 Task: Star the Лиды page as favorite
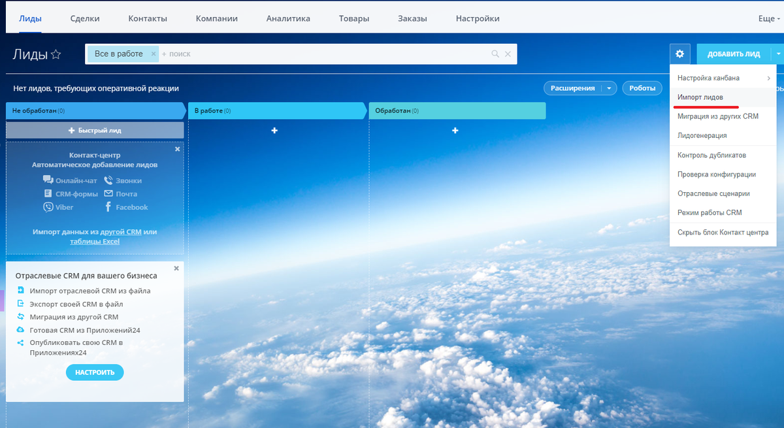(x=56, y=54)
